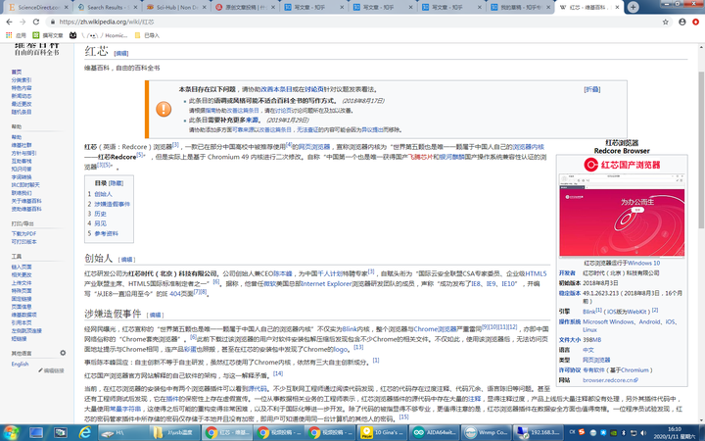Click 随机条目 in the sidebar
The image size is (705, 441).
click(x=22, y=112)
